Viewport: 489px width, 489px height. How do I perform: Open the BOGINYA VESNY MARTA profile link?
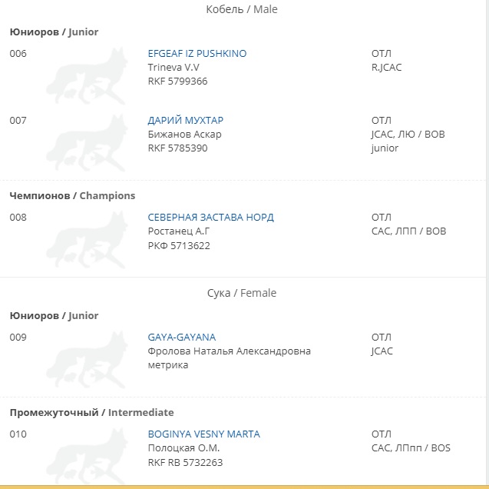pos(204,434)
